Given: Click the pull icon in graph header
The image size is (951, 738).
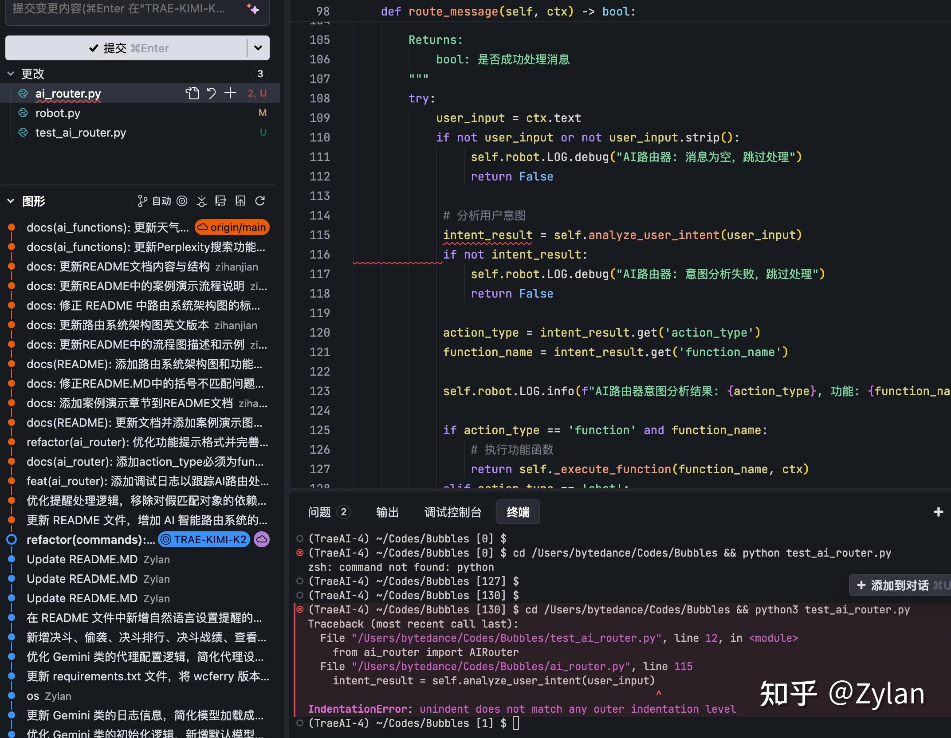Looking at the screenshot, I should tap(220, 201).
